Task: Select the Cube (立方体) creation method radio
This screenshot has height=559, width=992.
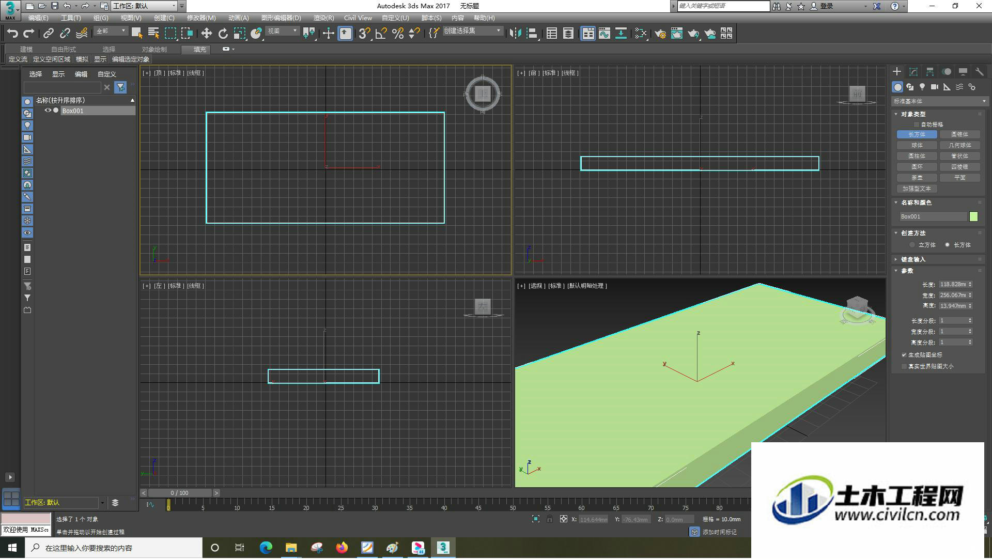Action: pos(912,245)
